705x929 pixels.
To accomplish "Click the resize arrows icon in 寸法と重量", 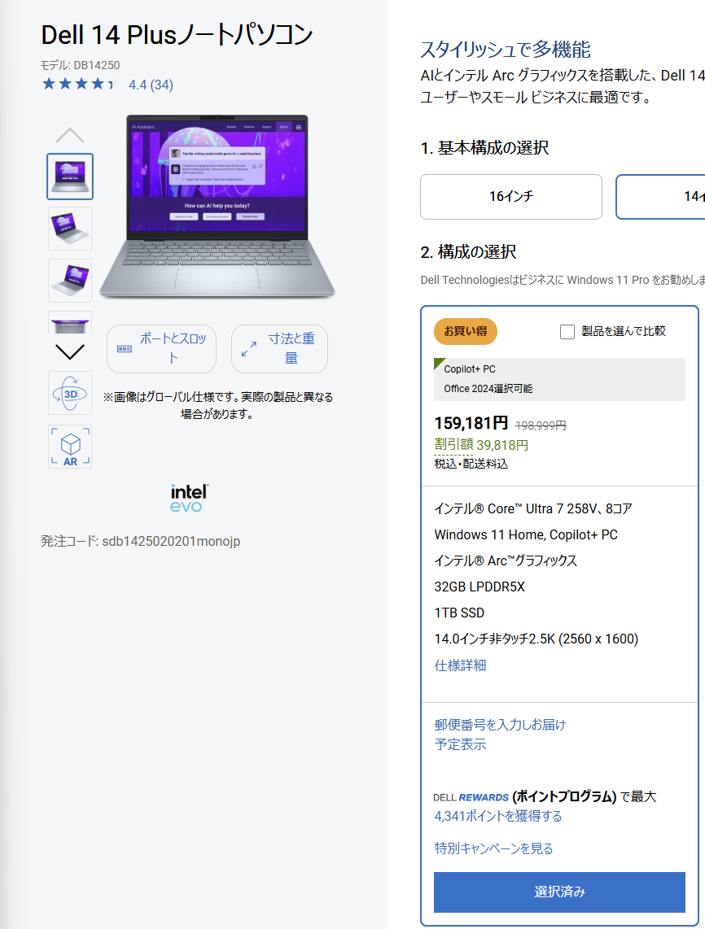I will point(249,349).
